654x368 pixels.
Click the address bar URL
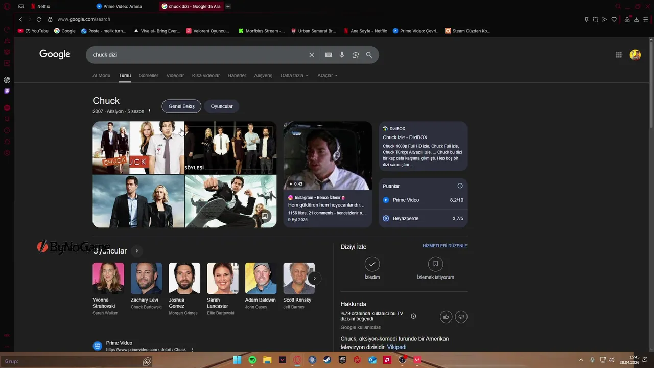84,19
